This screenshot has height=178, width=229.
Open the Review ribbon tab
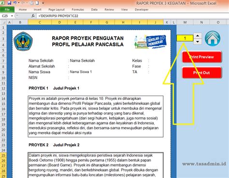109,10
